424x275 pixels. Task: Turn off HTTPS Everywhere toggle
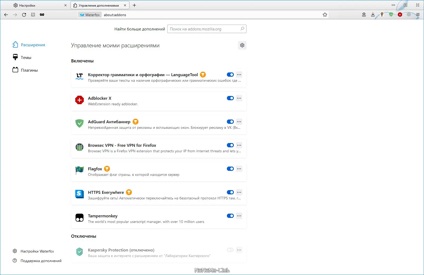230,192
